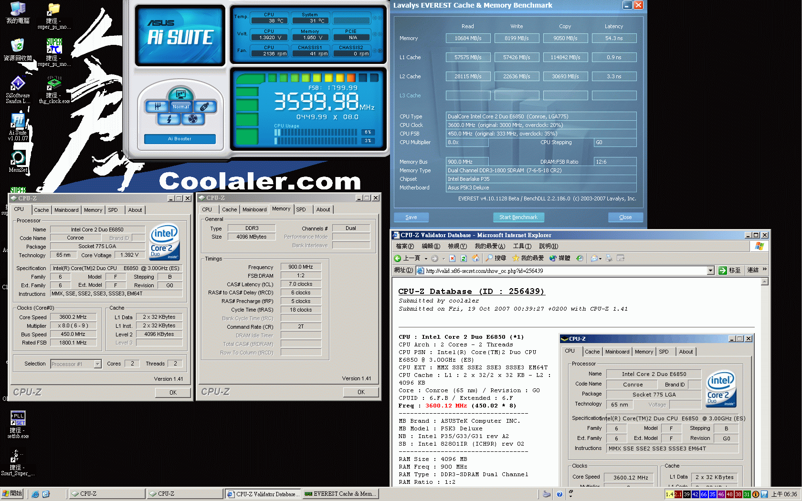Screen dimensions: 802x501
Task: Click the IE Forward arrow icon
Action: 434,258
